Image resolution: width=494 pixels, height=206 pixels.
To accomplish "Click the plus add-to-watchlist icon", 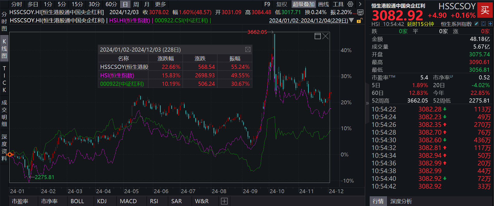I will 490,24.
